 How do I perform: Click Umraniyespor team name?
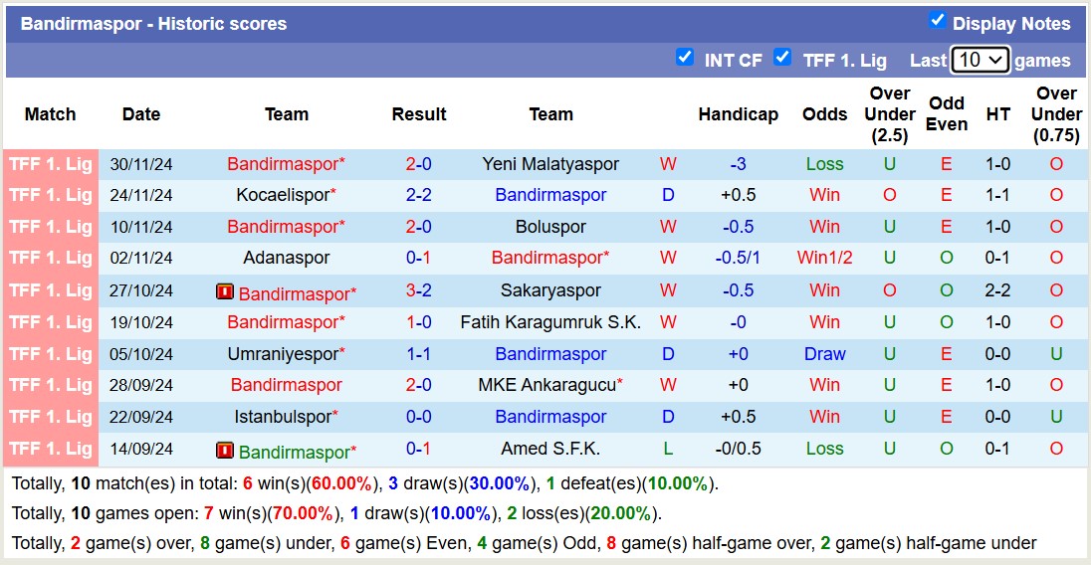(283, 354)
